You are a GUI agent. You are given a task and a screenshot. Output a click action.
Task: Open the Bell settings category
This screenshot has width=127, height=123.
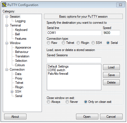(x=17, y=34)
